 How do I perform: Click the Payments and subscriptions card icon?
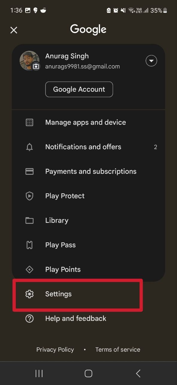pyautogui.click(x=29, y=171)
